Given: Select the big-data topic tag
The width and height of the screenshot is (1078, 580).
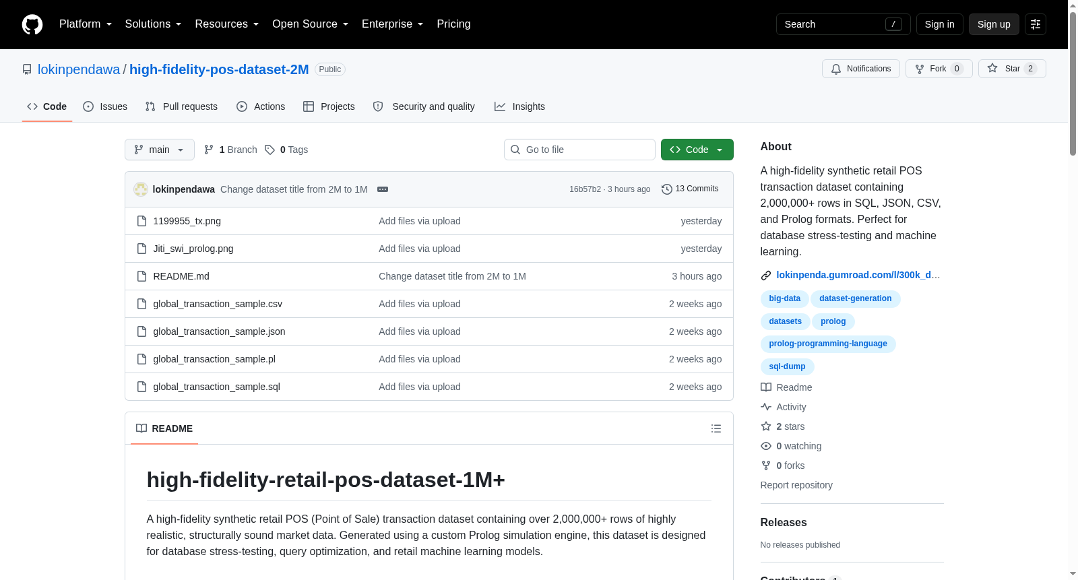Looking at the screenshot, I should coord(785,298).
